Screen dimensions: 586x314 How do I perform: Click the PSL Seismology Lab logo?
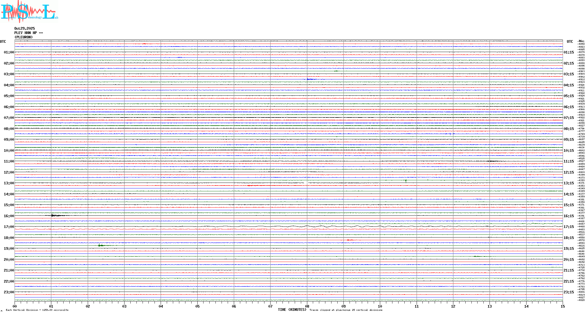point(29,12)
